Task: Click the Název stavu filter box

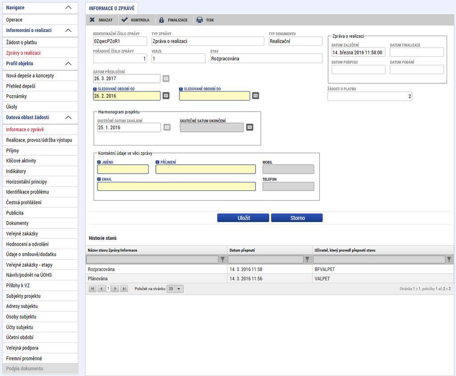Action: [152, 259]
